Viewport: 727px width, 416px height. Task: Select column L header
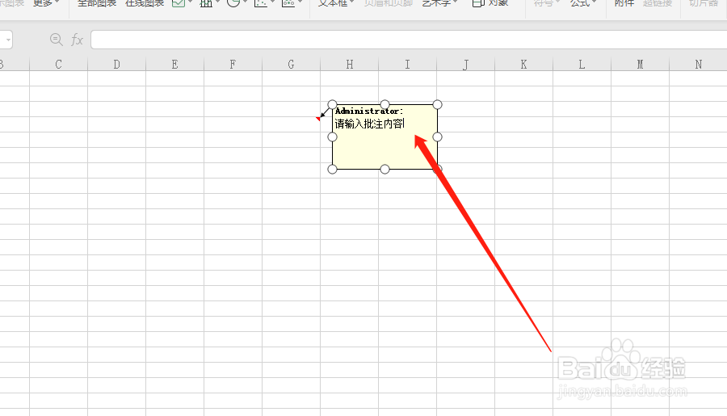tap(582, 65)
